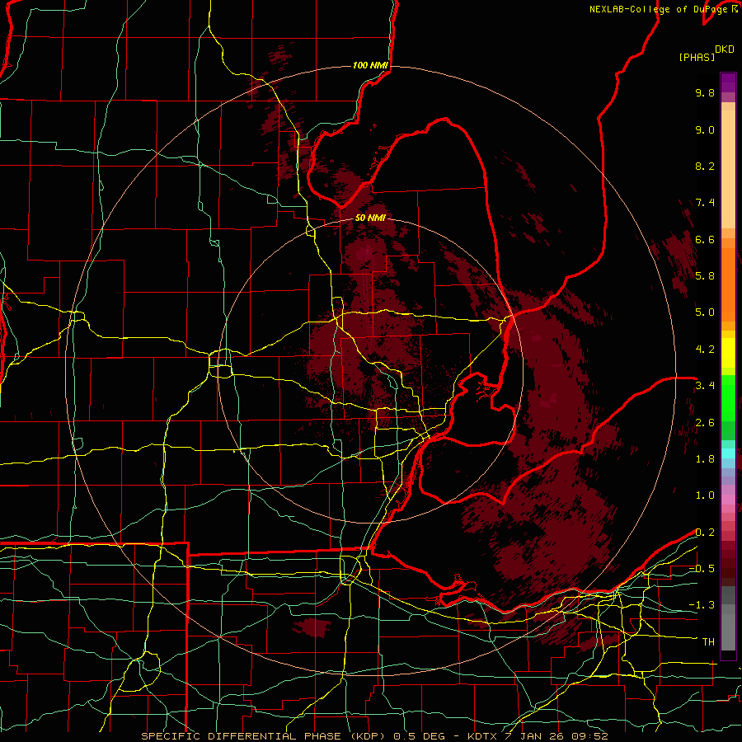
Task: Click the 5.8 scale value
Action: pos(705,276)
